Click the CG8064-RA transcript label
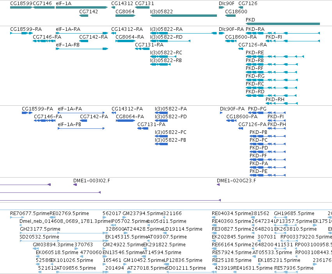This screenshot has width=332, height=274. coord(130,37)
